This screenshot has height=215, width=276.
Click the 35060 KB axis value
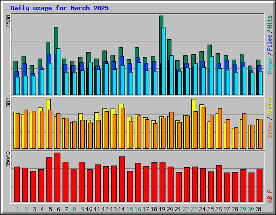coord(8,159)
